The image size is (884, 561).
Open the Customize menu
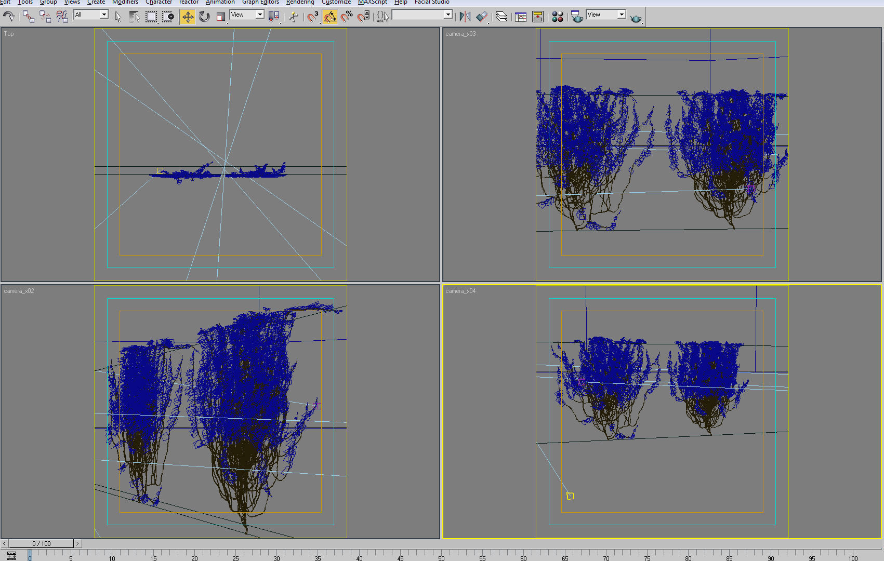click(336, 2)
